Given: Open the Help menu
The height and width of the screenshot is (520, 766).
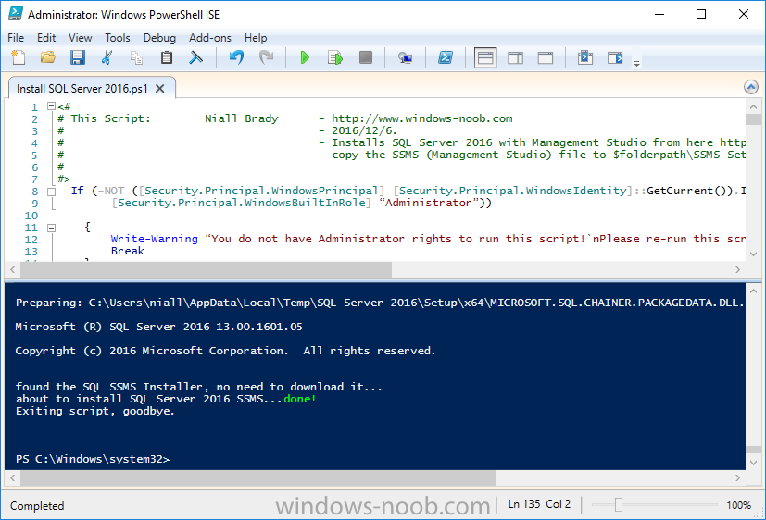Looking at the screenshot, I should [256, 38].
